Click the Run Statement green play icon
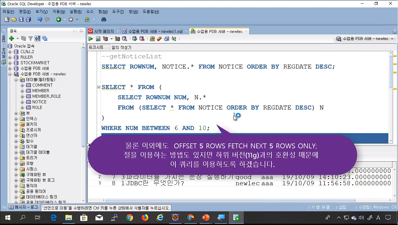Viewport: 398px width, 225px height. click(x=90, y=39)
